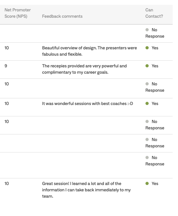The width and height of the screenshot is (178, 216).
Task: Click NPS score 10 in Beautiful overview row
Action: pos(7,48)
